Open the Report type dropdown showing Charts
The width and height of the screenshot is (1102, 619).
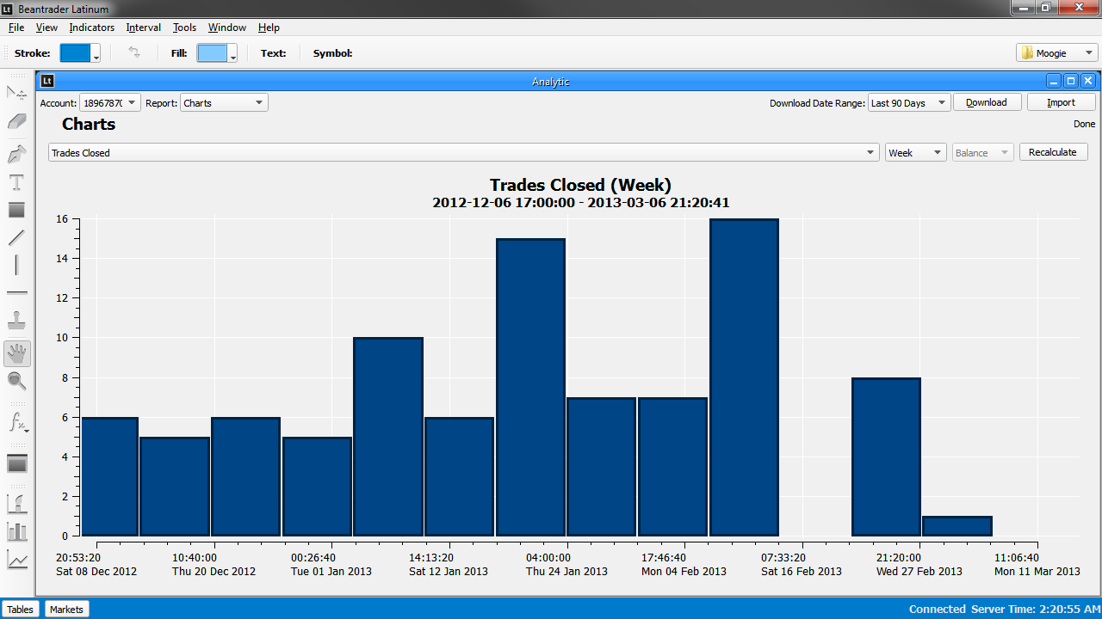(224, 102)
